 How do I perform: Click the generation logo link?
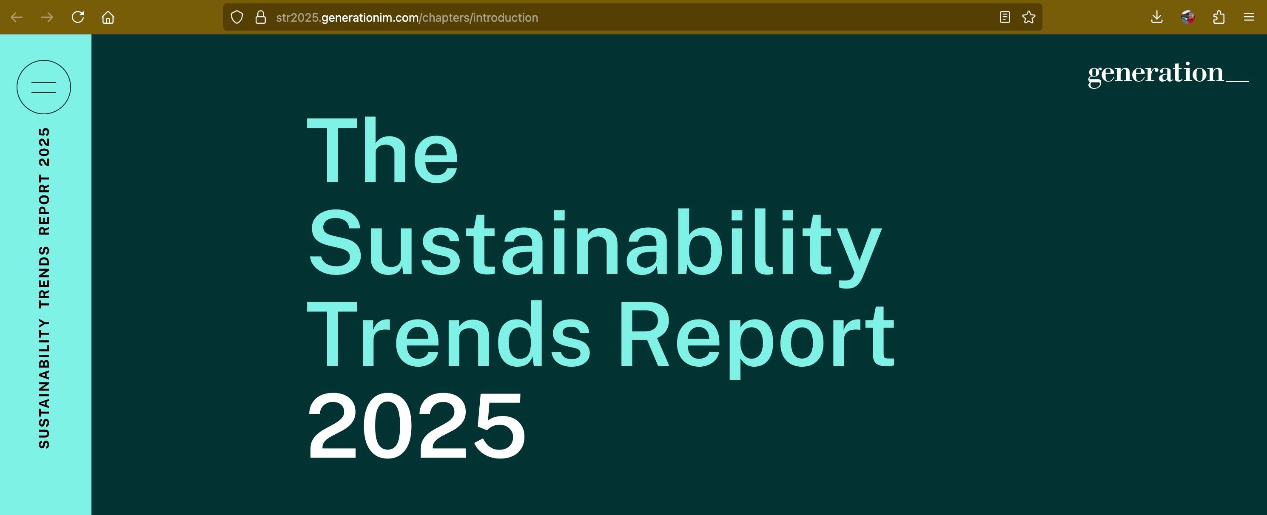tap(1167, 74)
